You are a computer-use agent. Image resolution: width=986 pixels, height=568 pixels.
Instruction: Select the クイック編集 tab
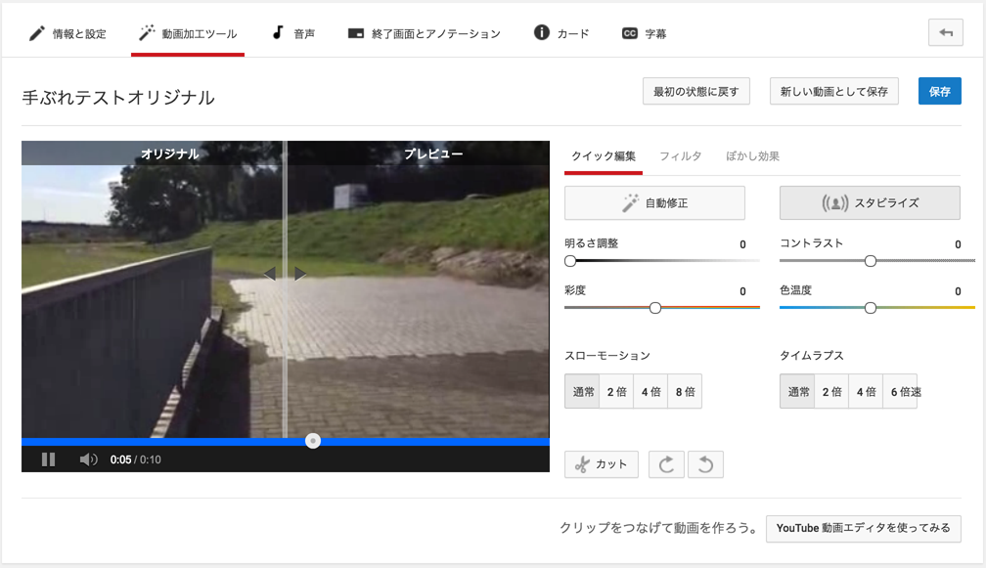(603, 156)
